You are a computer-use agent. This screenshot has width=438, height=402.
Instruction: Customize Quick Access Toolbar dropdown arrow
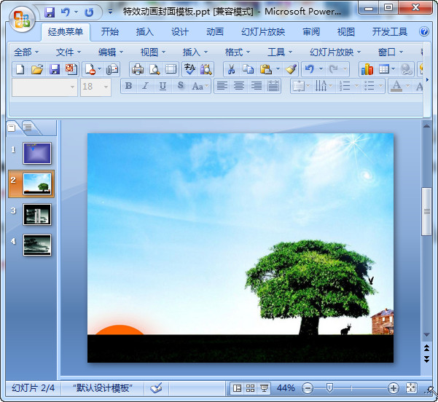111,12
